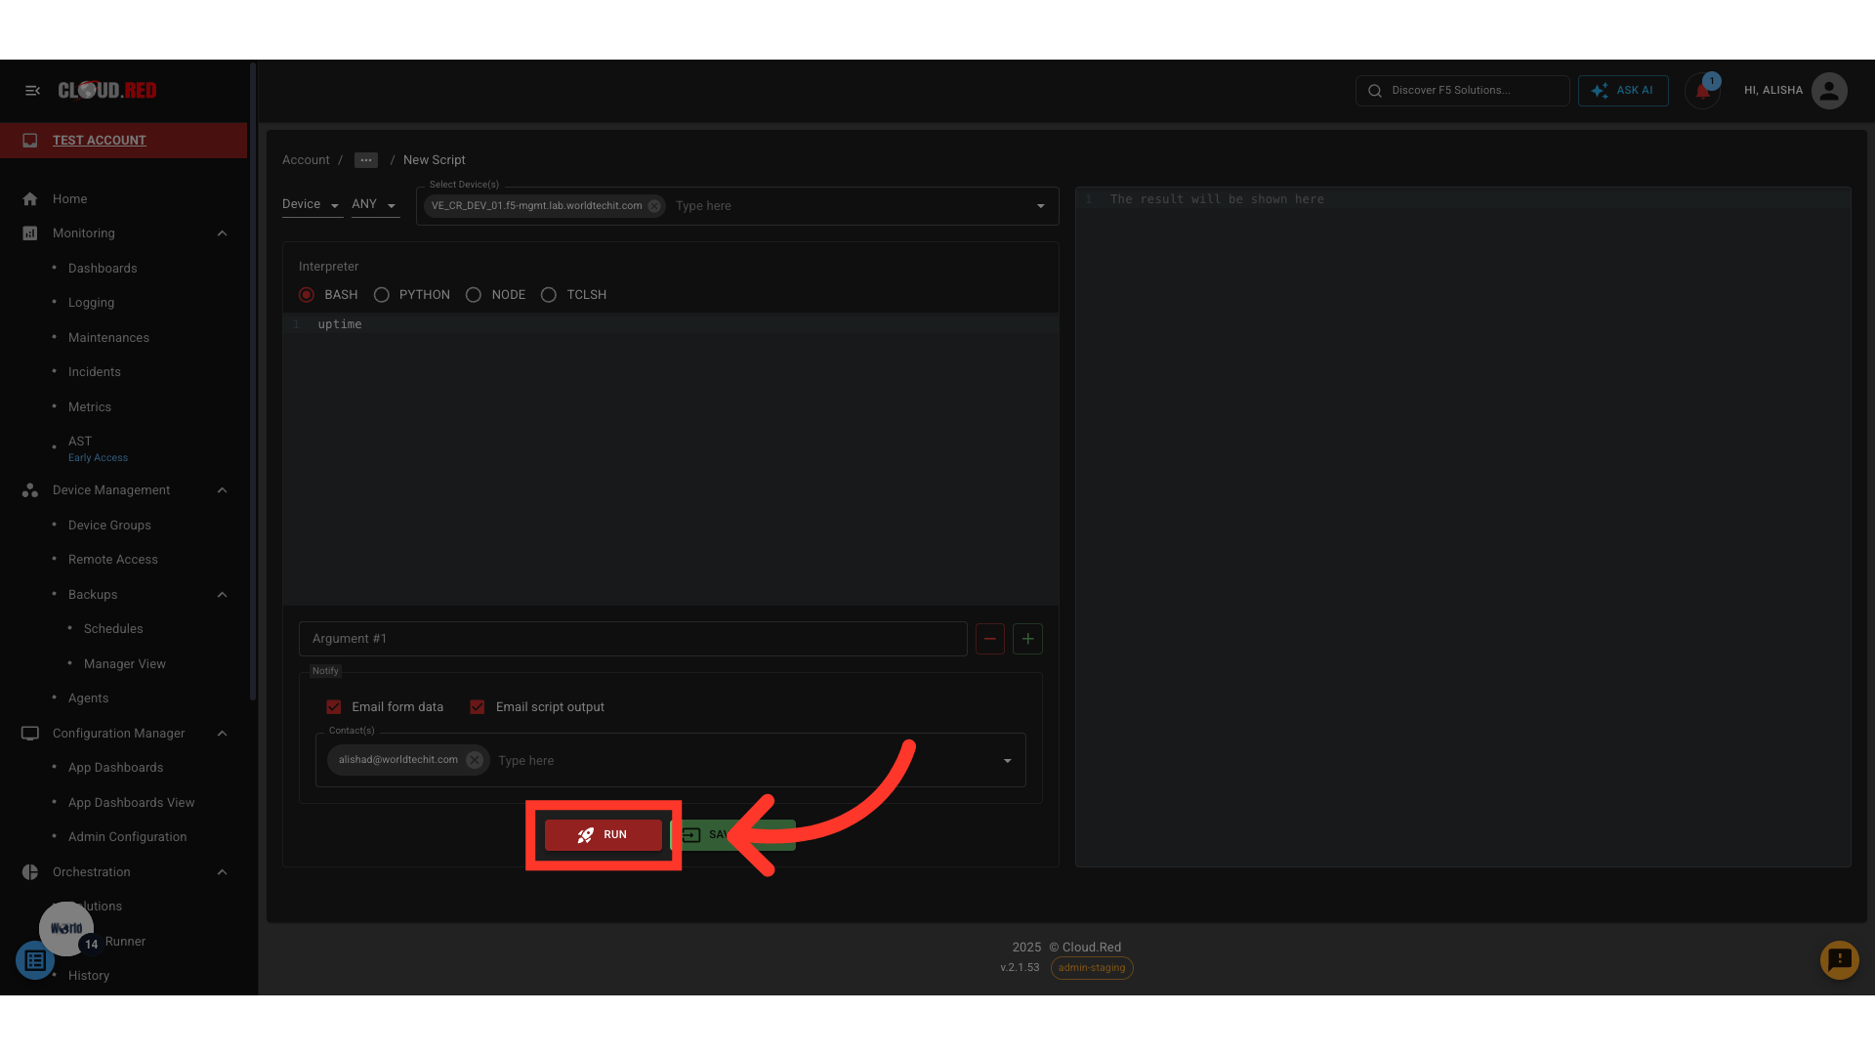Click the breadcrumb ellipsis icon

(x=366, y=160)
